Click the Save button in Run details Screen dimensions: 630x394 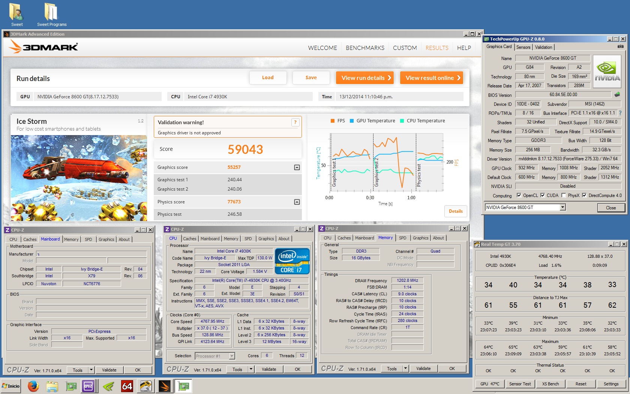311,78
